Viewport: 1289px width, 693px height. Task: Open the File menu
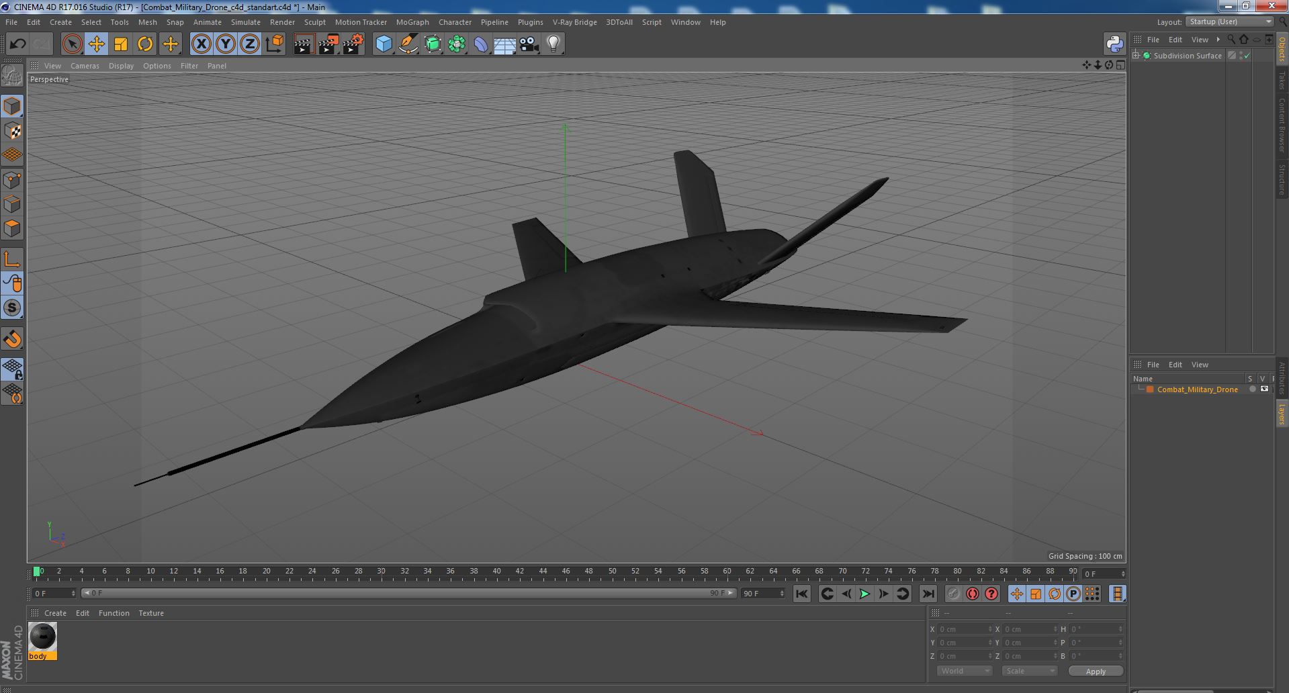pos(11,22)
